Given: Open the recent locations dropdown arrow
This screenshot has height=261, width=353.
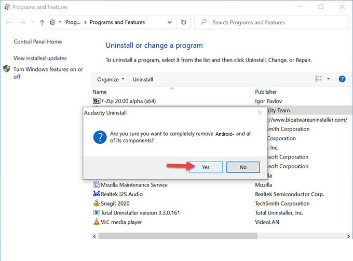Looking at the screenshot, I should (x=33, y=22).
